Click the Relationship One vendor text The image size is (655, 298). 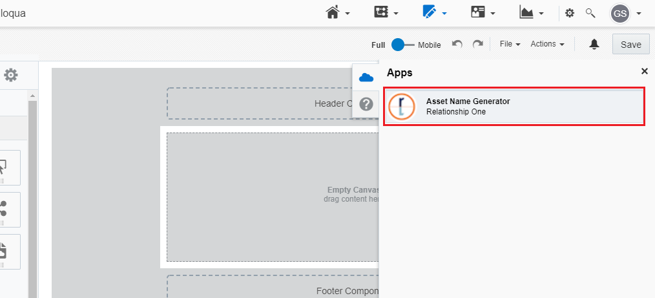pos(456,112)
